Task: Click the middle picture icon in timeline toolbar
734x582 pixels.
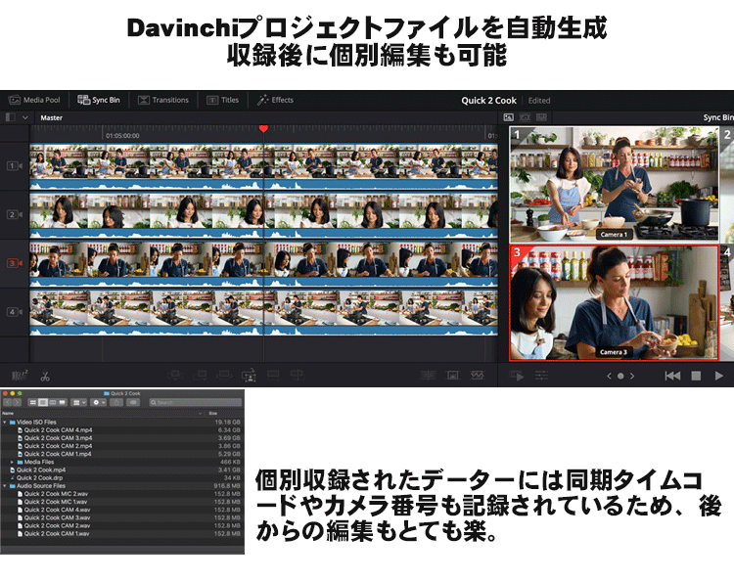Action: click(453, 376)
